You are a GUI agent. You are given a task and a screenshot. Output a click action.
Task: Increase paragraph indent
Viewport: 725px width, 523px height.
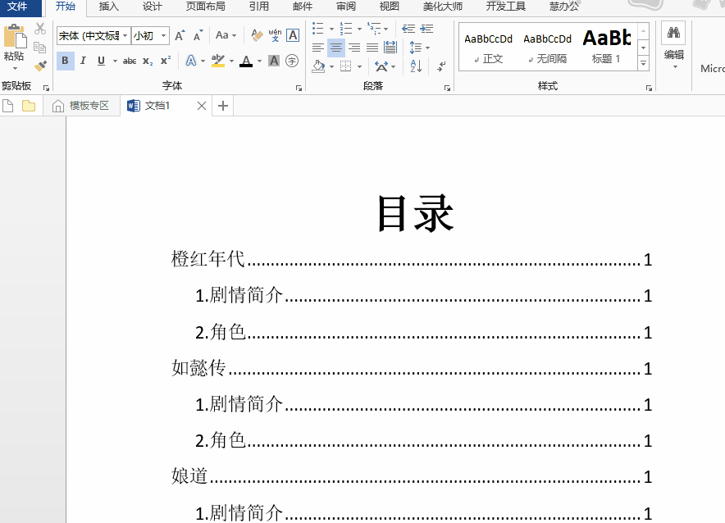426,29
